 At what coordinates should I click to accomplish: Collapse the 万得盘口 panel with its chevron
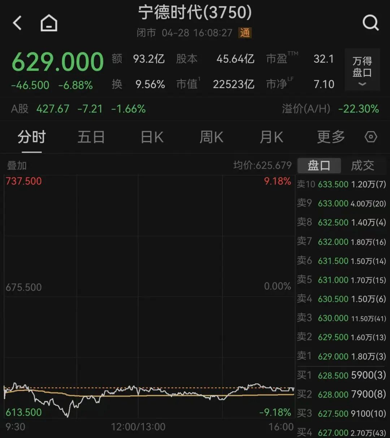coord(362,84)
